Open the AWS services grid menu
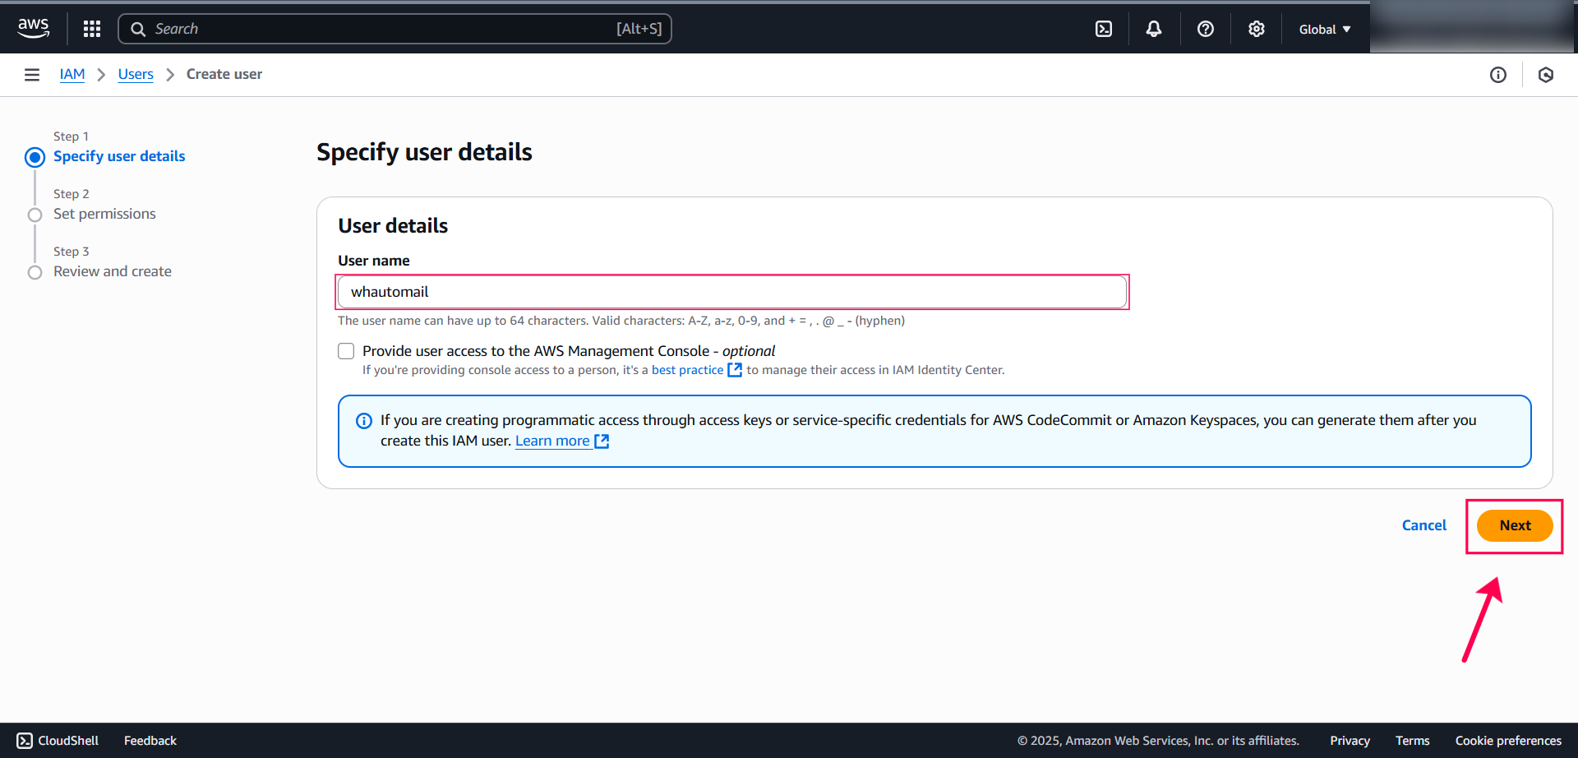This screenshot has width=1578, height=758. point(91,28)
